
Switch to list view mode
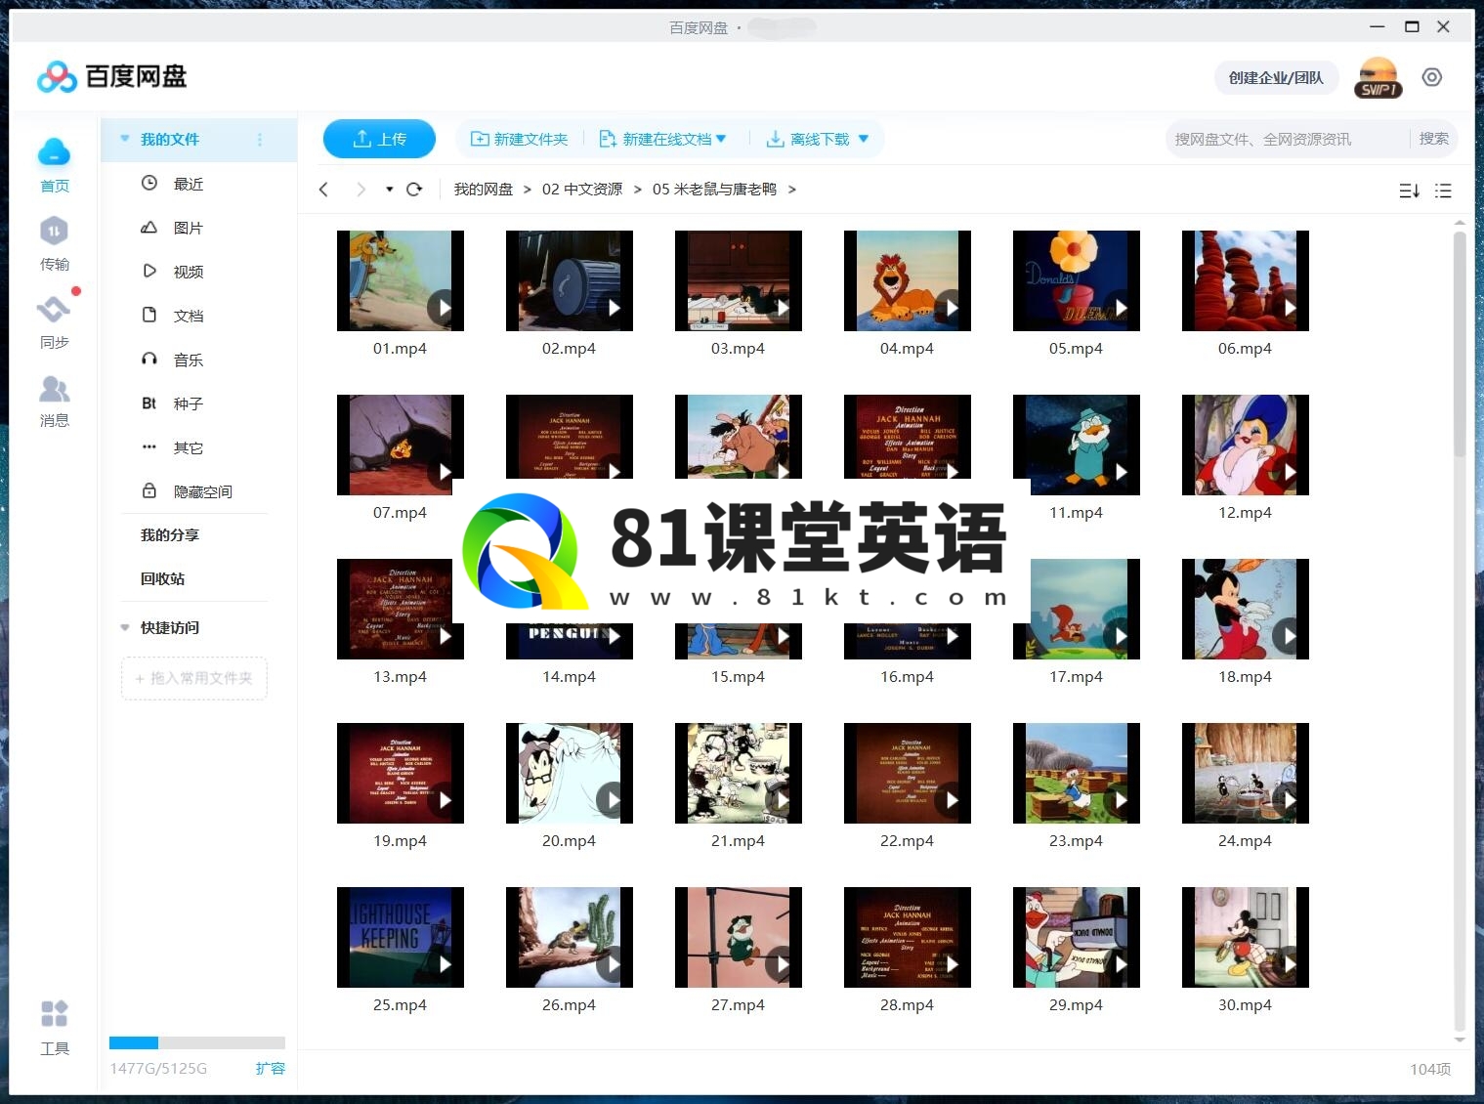pos(1443,191)
